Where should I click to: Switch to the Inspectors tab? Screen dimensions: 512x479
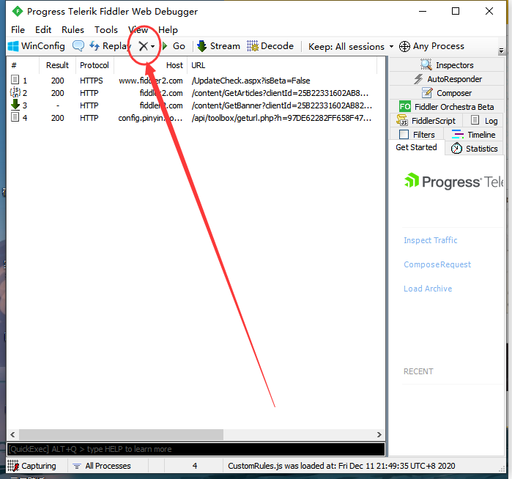(446, 65)
